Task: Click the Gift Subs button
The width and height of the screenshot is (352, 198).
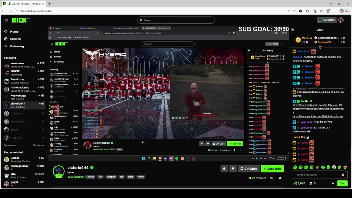Action: 249,169
